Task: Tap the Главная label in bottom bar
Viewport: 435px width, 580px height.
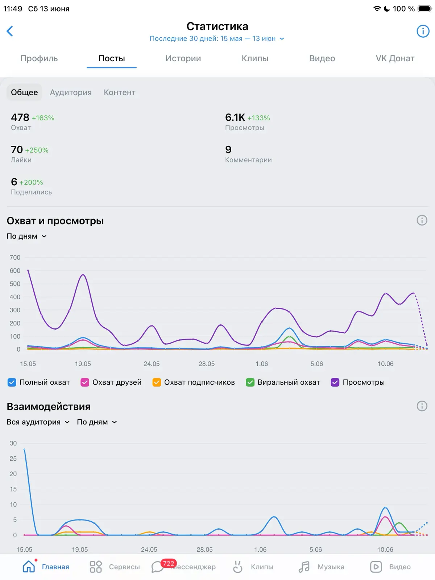Action: 55,567
